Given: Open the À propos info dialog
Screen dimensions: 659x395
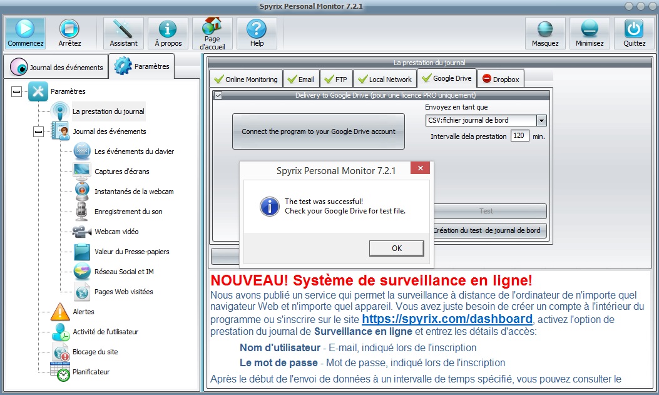Looking at the screenshot, I should pos(168,33).
